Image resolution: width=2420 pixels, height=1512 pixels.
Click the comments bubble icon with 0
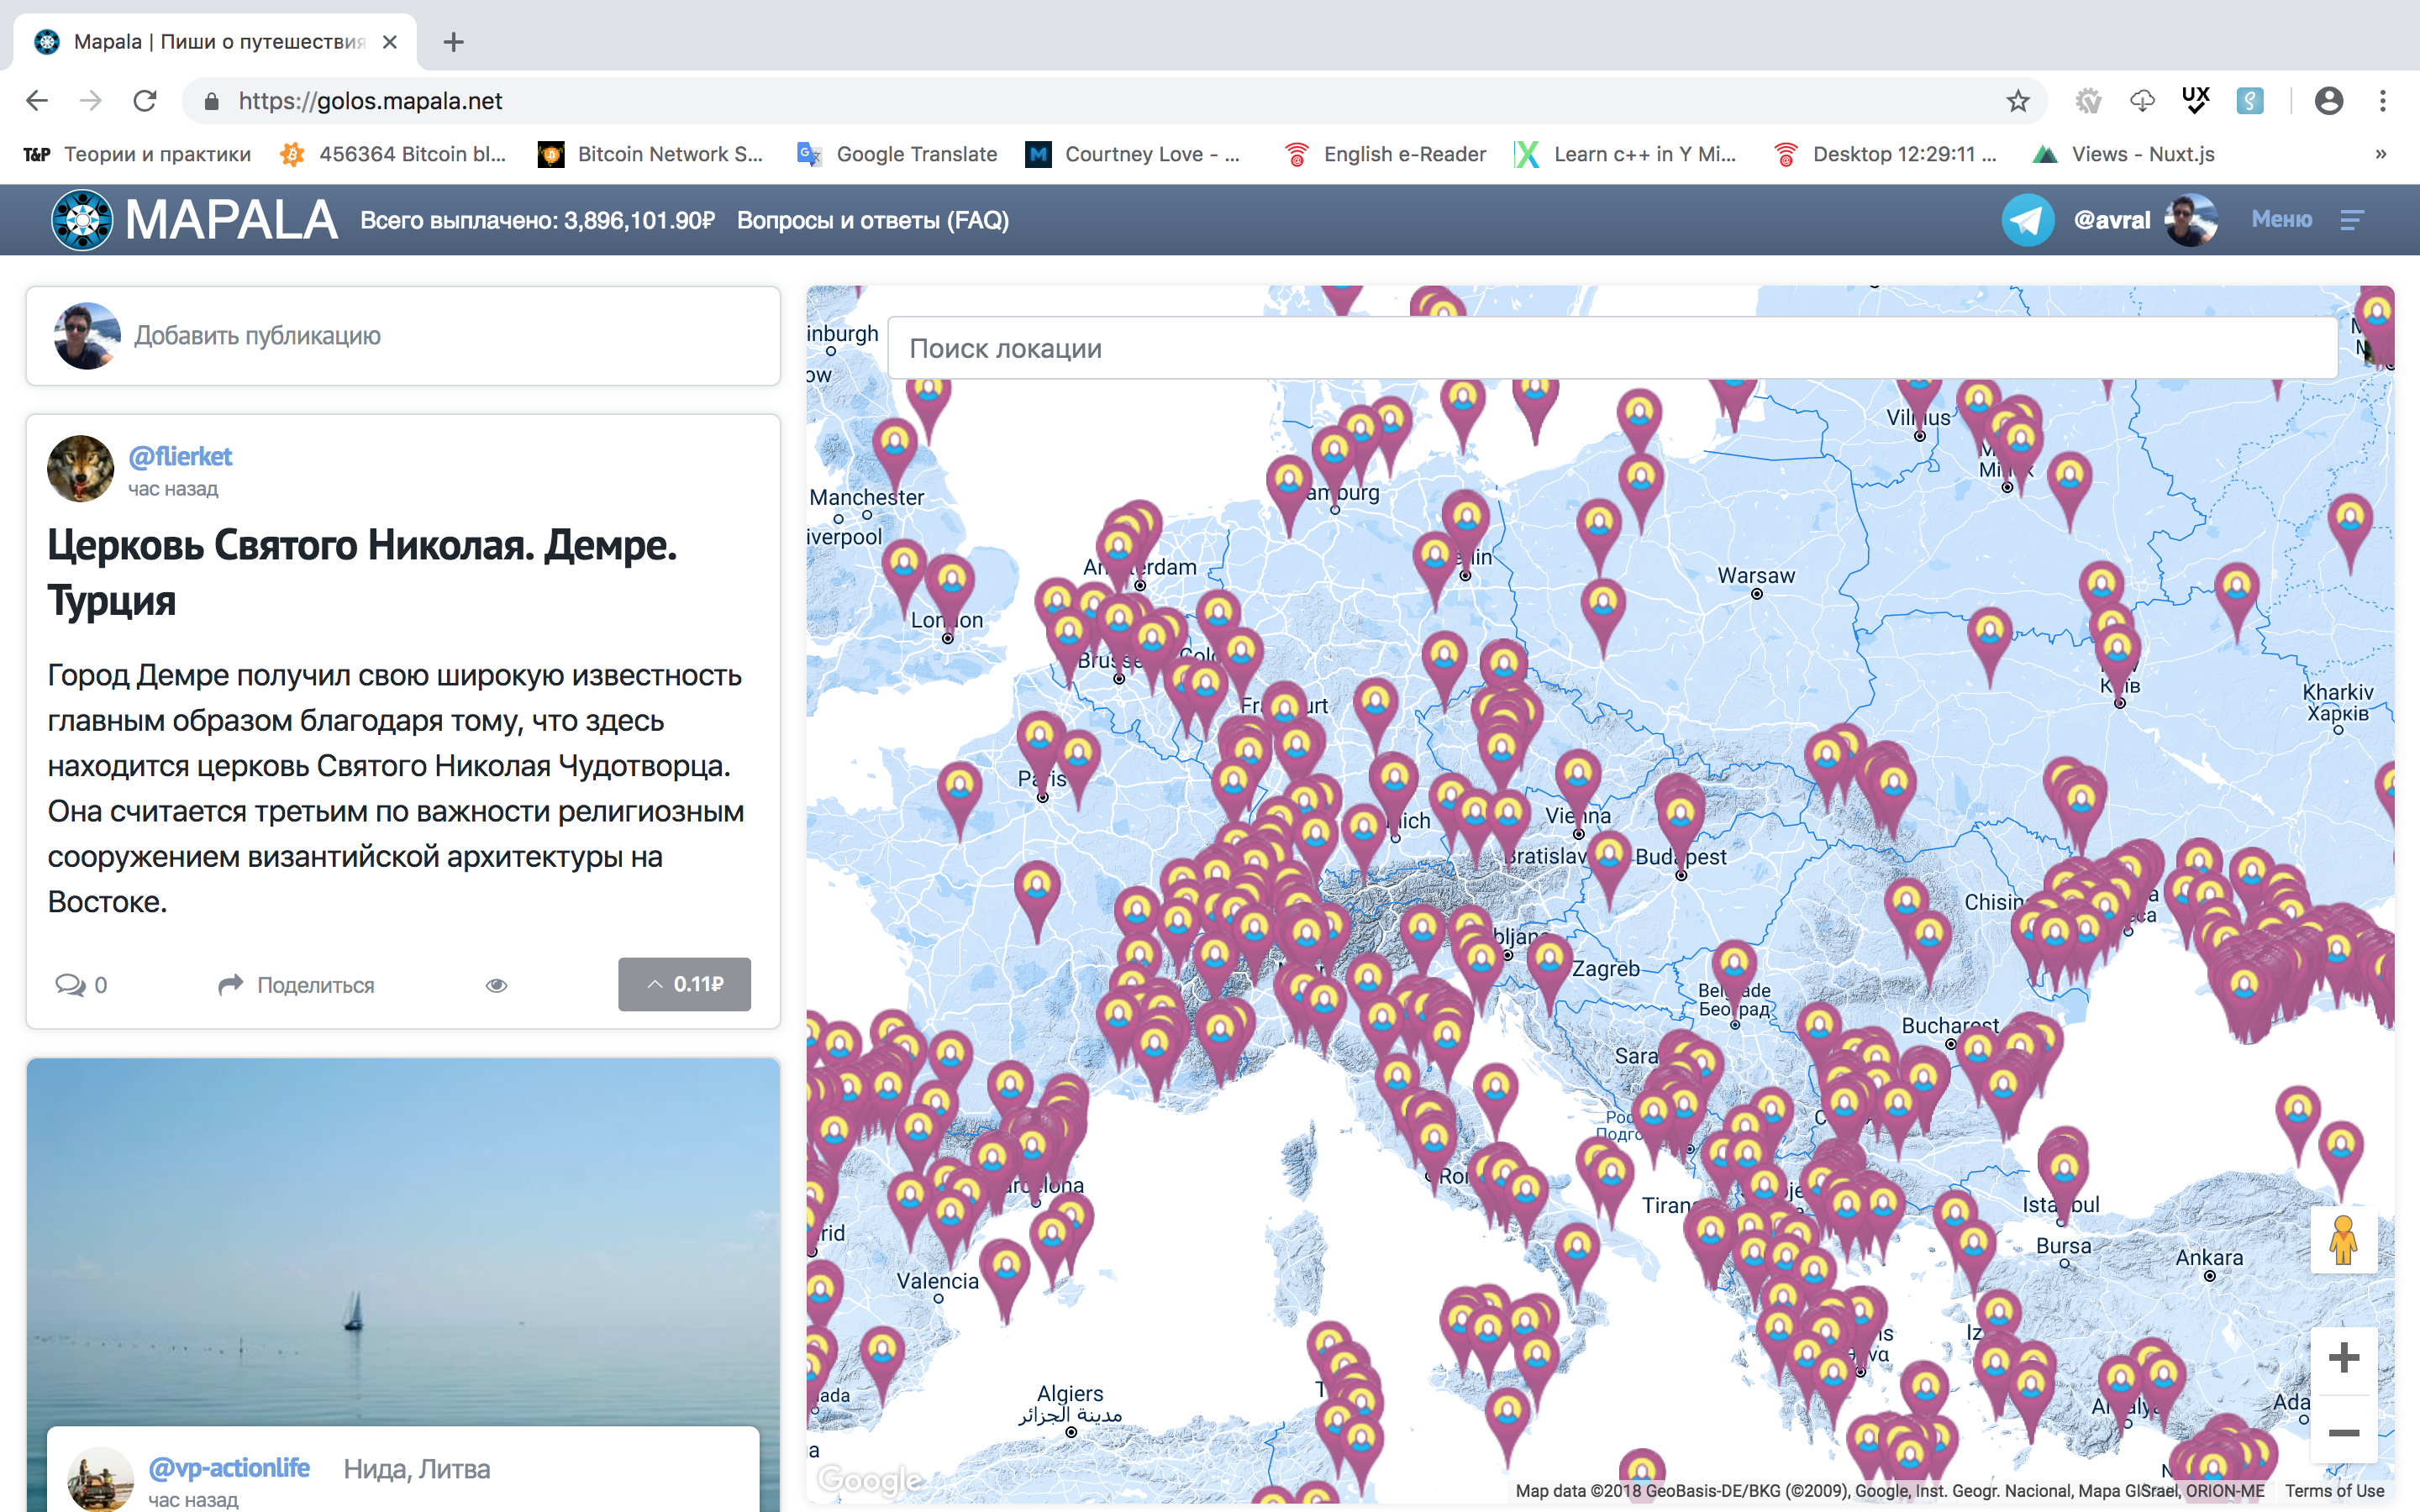(81, 985)
